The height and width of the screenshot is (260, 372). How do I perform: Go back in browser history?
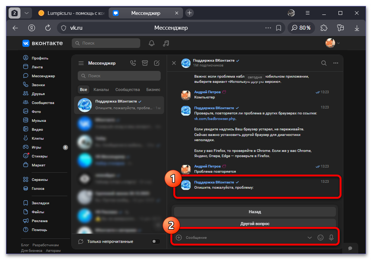click(x=15, y=28)
